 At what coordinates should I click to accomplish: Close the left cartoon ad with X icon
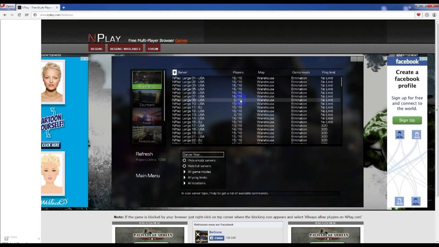(86, 59)
